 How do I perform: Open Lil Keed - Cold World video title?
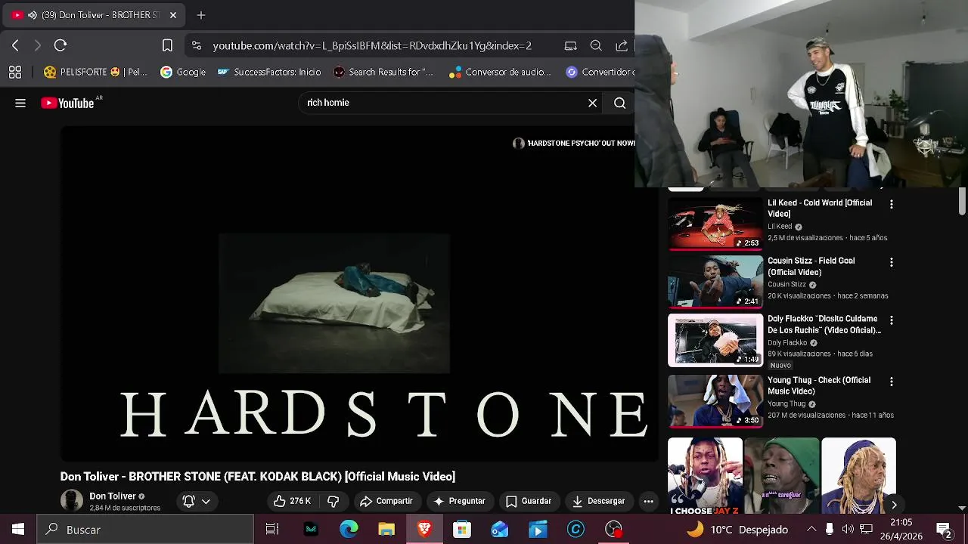[x=820, y=209]
